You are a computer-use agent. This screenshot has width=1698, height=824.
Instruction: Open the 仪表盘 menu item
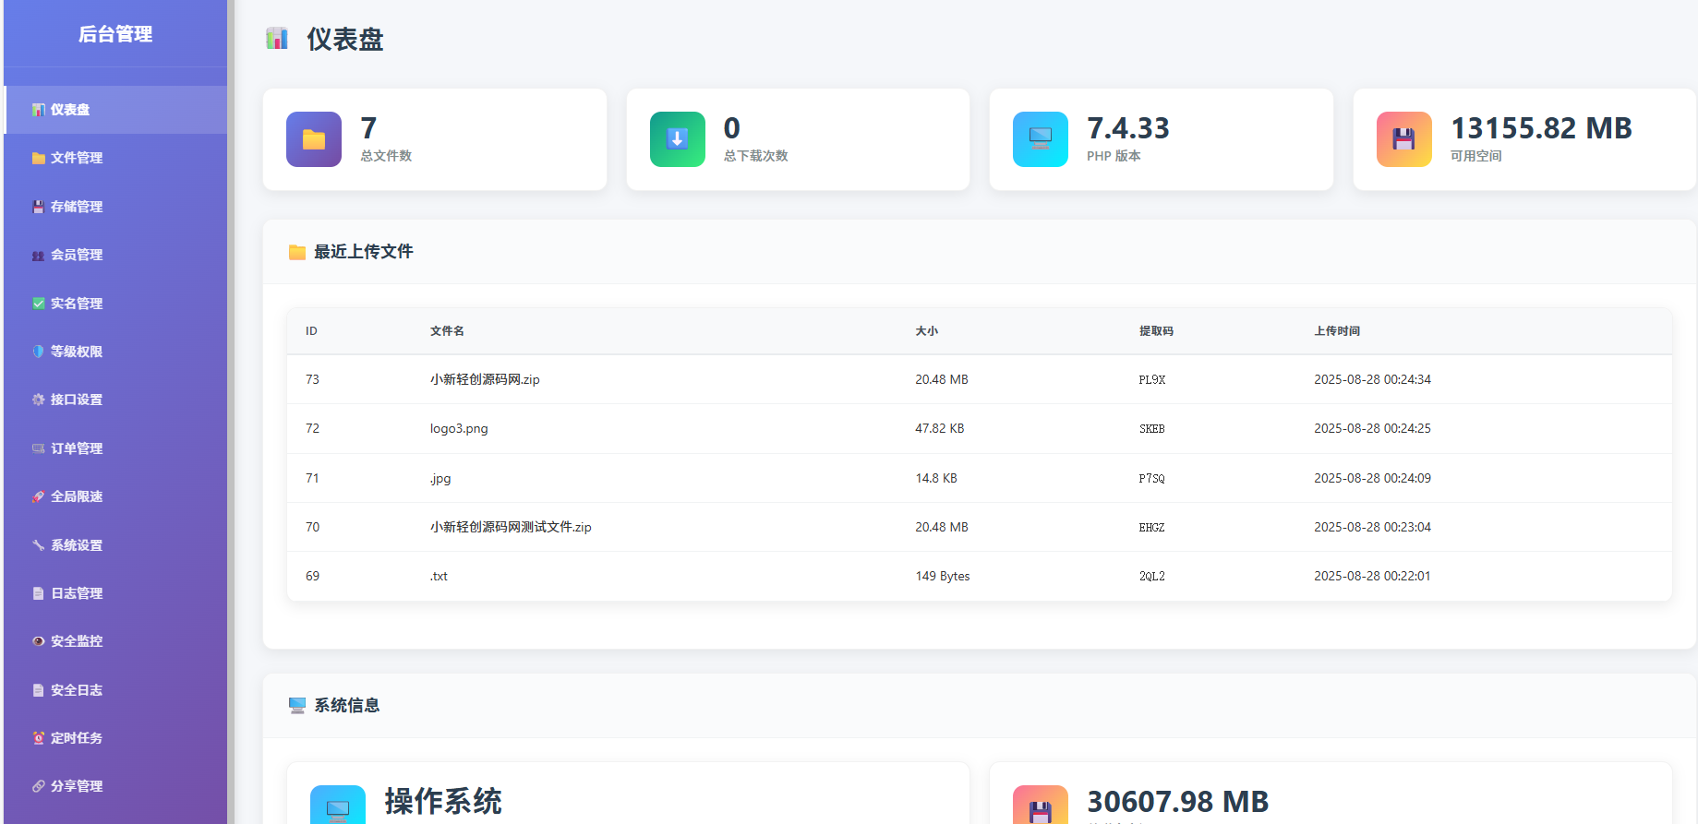115,110
